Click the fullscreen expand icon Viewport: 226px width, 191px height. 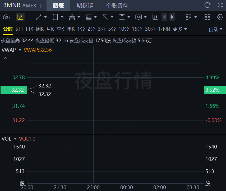(220, 5)
